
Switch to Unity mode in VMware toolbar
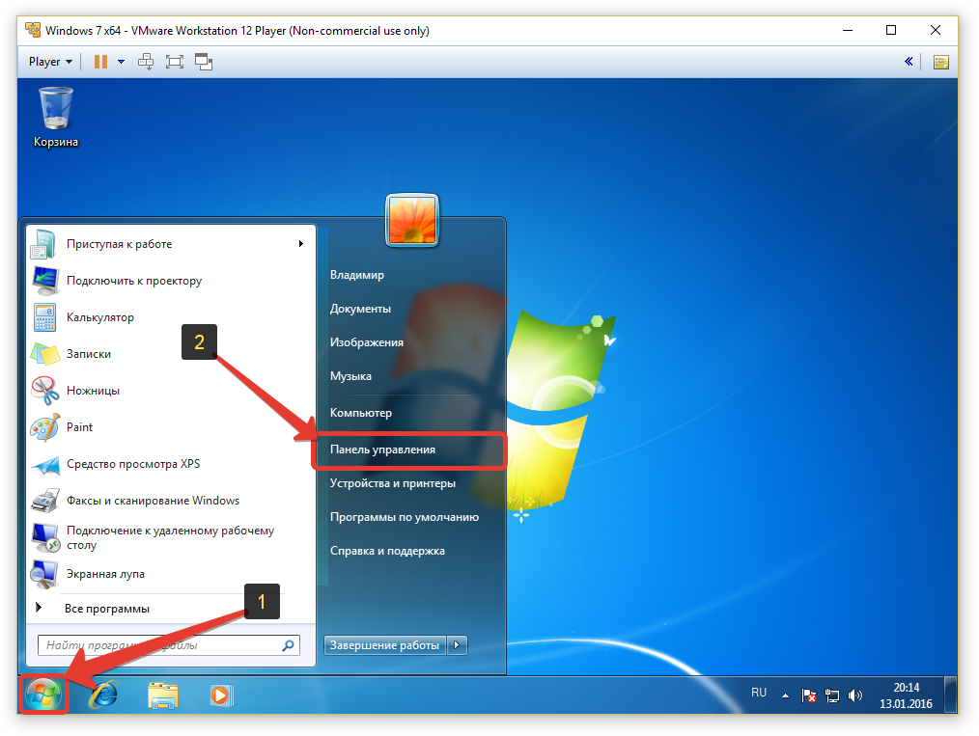coord(204,62)
